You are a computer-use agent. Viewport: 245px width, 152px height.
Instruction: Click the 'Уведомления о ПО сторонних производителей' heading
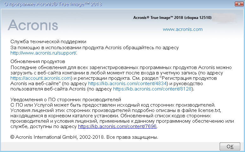[x=66, y=99]
